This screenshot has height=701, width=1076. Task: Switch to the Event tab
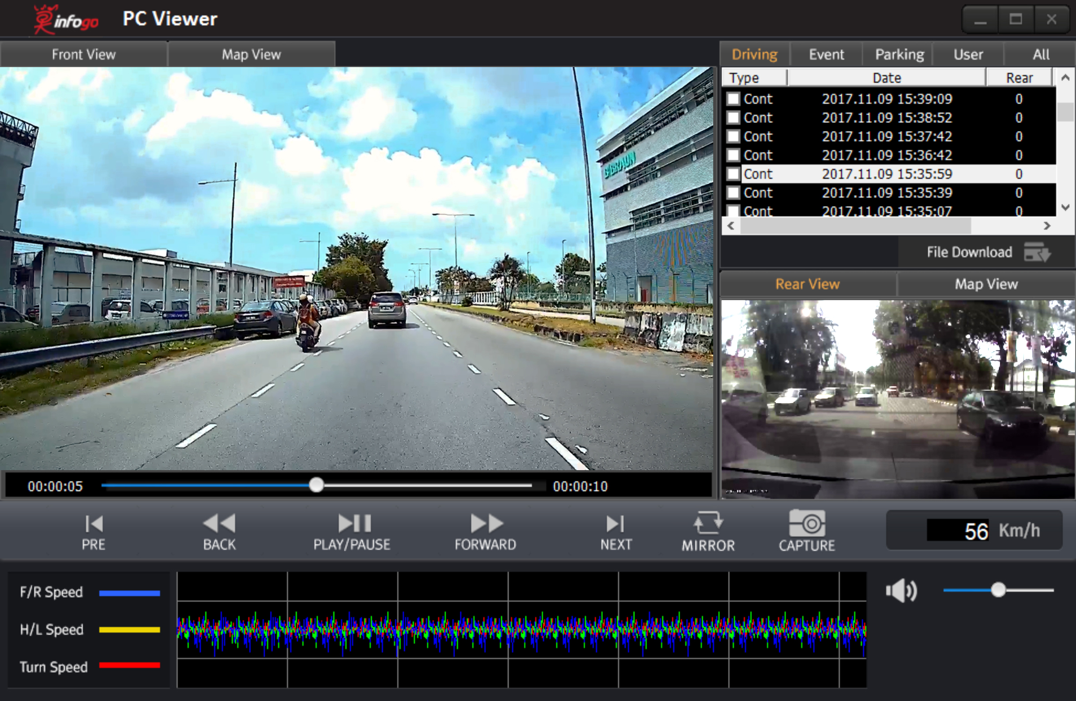pyautogui.click(x=826, y=54)
